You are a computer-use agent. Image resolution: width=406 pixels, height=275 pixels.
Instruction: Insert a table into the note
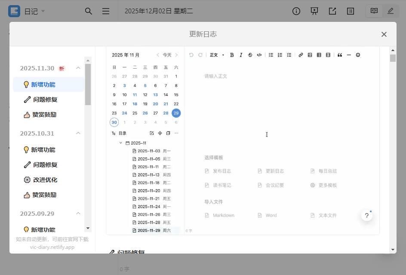coord(319,55)
